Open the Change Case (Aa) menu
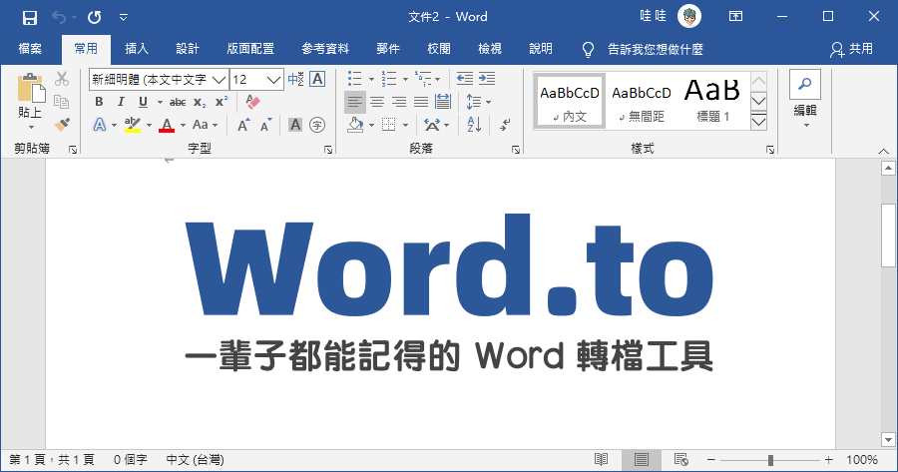The width and height of the screenshot is (898, 472). (x=205, y=125)
